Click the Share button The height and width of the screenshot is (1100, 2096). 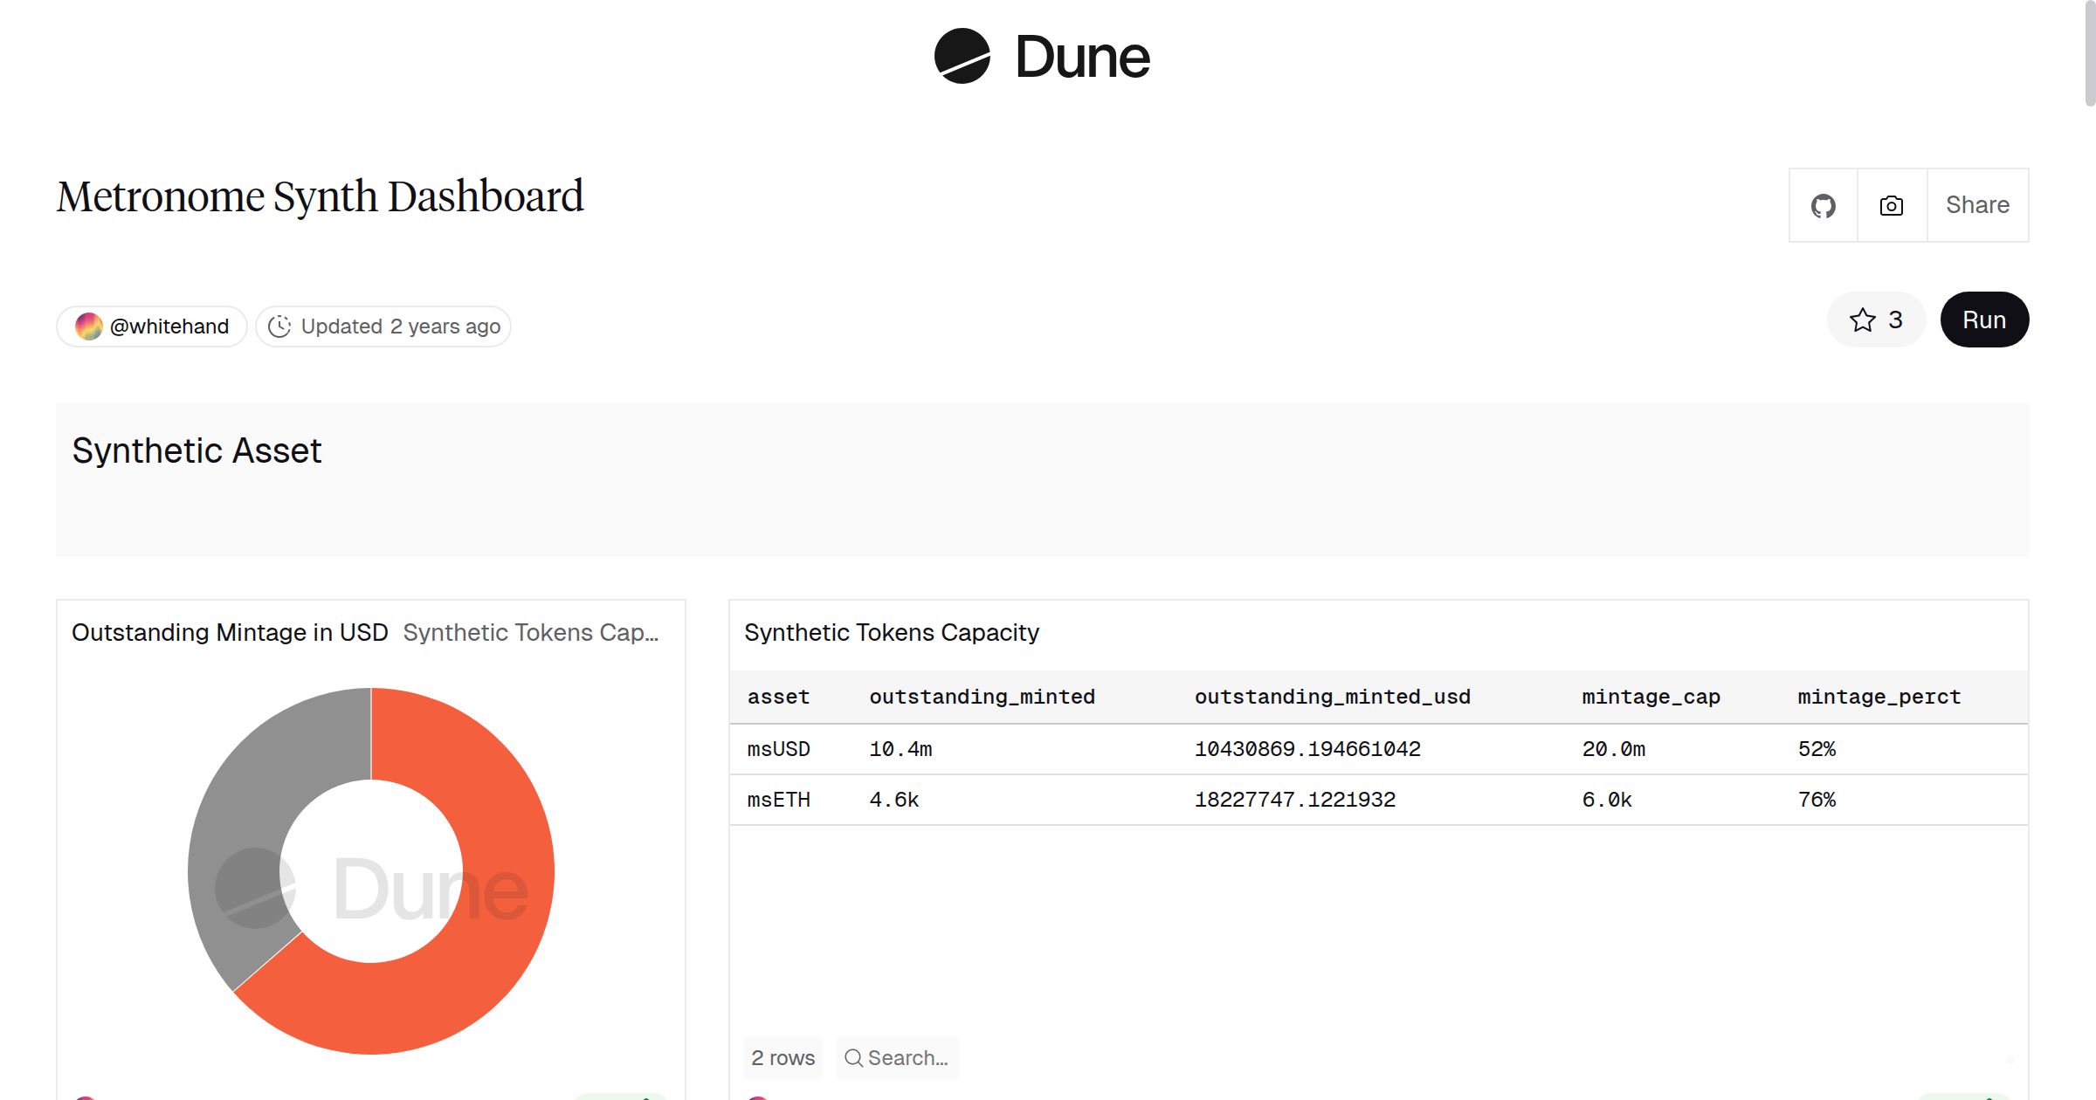tap(1976, 205)
